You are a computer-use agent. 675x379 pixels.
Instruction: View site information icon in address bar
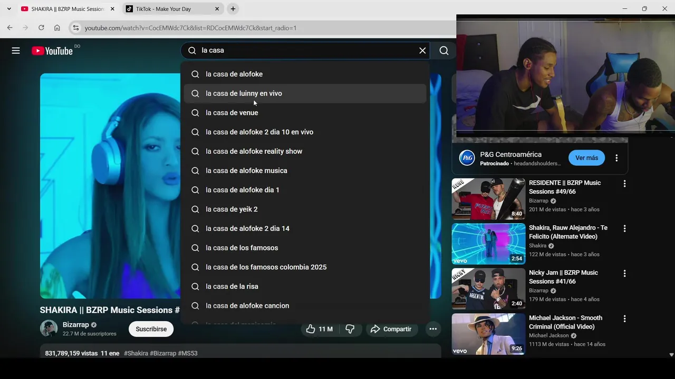click(75, 28)
